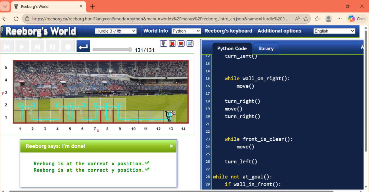Click the Stop playback button
The height and width of the screenshot is (192, 369).
(x=68, y=46)
